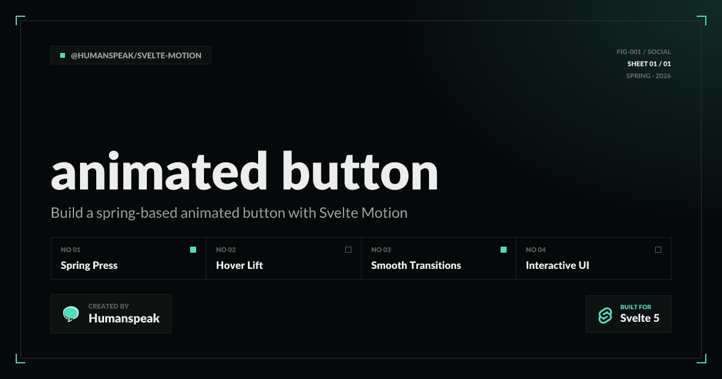Click the Humanspeak speech bubble logo

click(71, 314)
